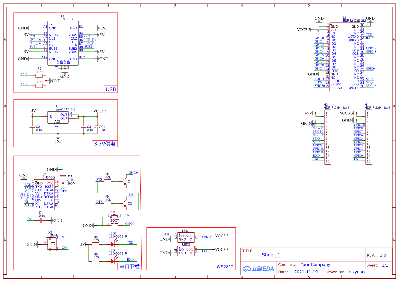Viewport: 399px width, 282px height.
Task: Select capacitor C3 symbol
Action: click(x=84, y=126)
